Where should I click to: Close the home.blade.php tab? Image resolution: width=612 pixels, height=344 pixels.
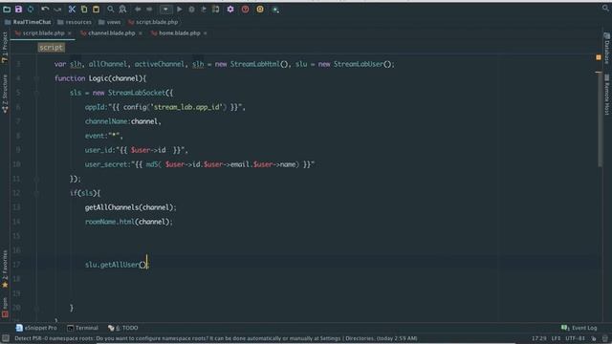206,33
